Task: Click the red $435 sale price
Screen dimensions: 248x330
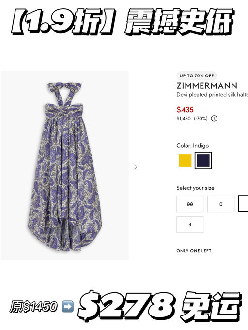Action: pyautogui.click(x=185, y=110)
